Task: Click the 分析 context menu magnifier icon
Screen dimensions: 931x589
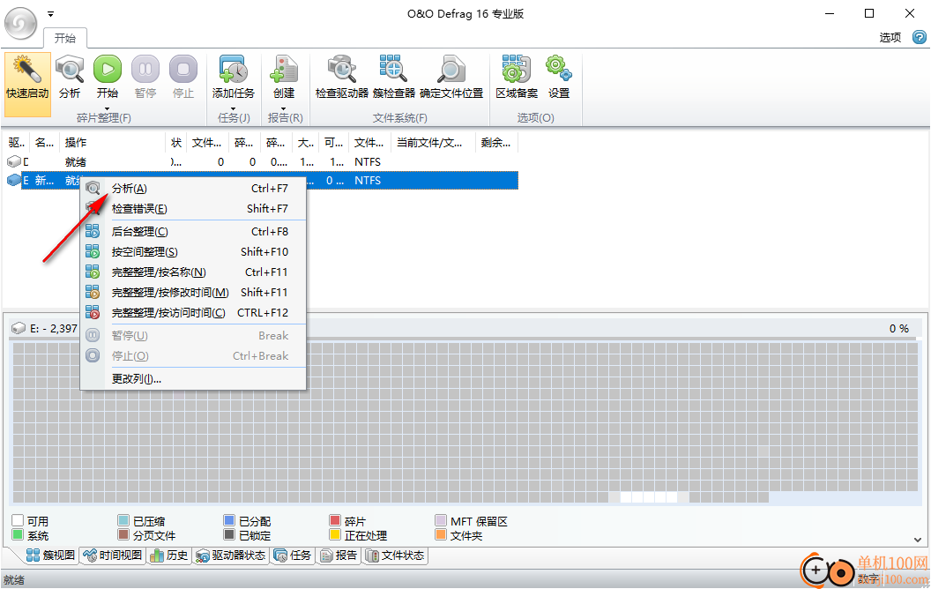Action: pos(93,188)
